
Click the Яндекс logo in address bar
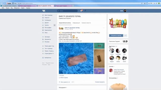coord(9,3)
